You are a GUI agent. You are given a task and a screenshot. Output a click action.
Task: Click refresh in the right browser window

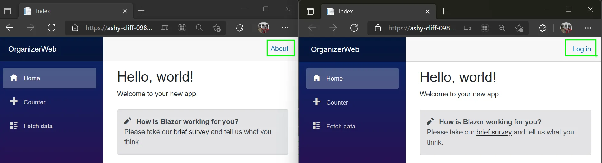pos(354,28)
